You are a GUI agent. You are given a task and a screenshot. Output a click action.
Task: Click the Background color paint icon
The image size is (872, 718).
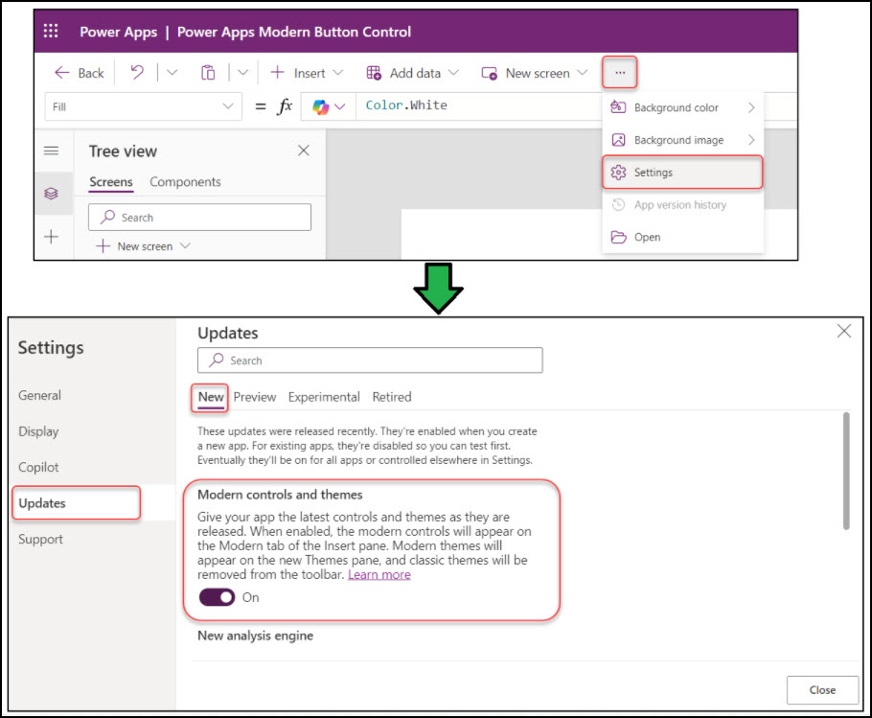click(x=618, y=106)
